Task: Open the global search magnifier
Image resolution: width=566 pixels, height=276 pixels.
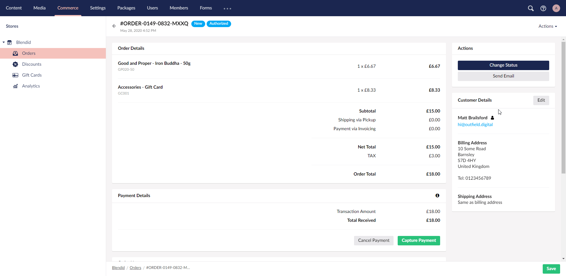Action: point(531,8)
